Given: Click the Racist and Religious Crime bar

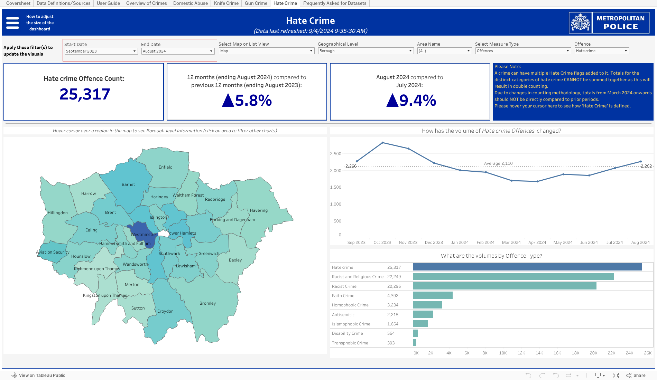Looking at the screenshot, I should (513, 276).
